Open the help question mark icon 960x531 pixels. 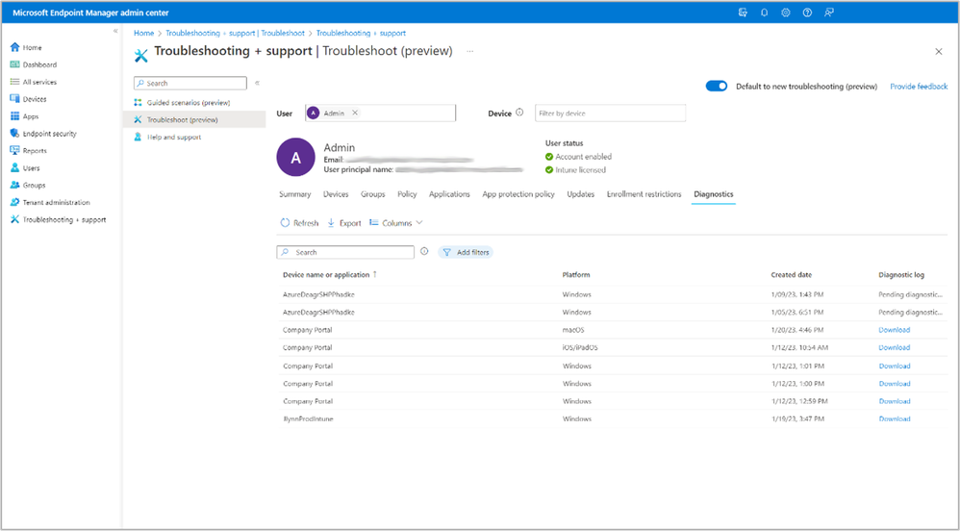tap(807, 13)
